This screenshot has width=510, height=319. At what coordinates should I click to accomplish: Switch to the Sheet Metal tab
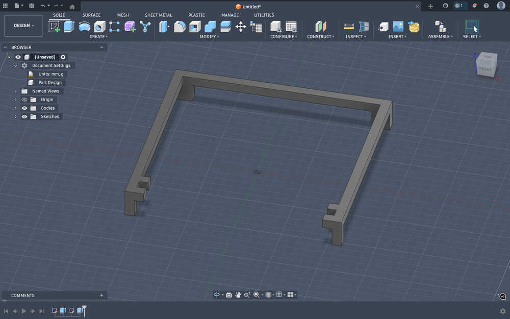point(158,15)
